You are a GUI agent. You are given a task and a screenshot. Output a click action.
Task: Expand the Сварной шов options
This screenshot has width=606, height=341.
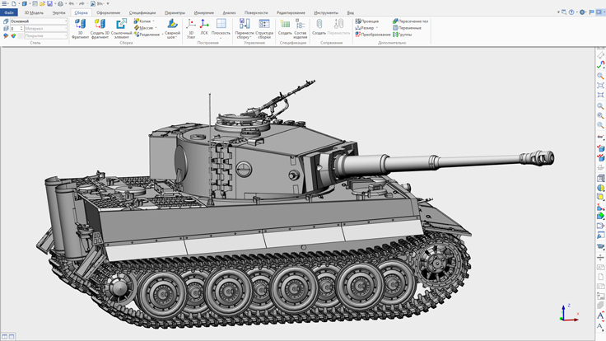tap(172, 38)
